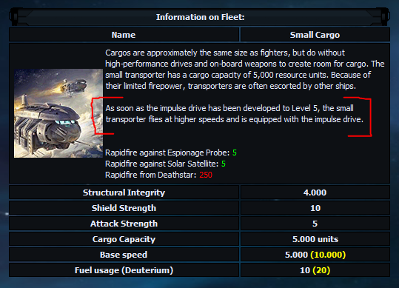
Task: Select the Attack Strength value 5
Action: pos(315,224)
